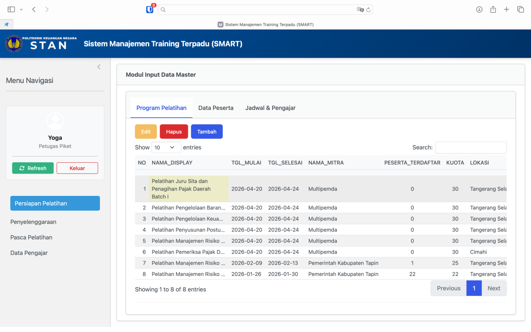This screenshot has height=332, width=531.
Task: Click the page reload icon
Action: point(368,10)
